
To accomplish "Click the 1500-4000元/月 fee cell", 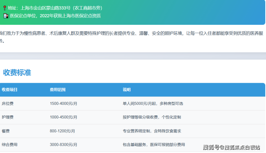I will pos(64,104).
